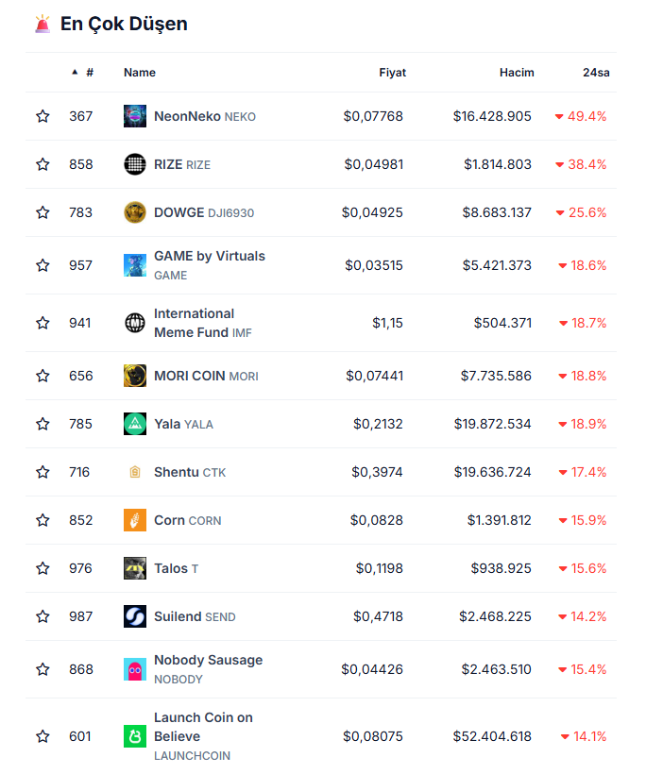Sort by the Fiyat column header

(x=392, y=73)
